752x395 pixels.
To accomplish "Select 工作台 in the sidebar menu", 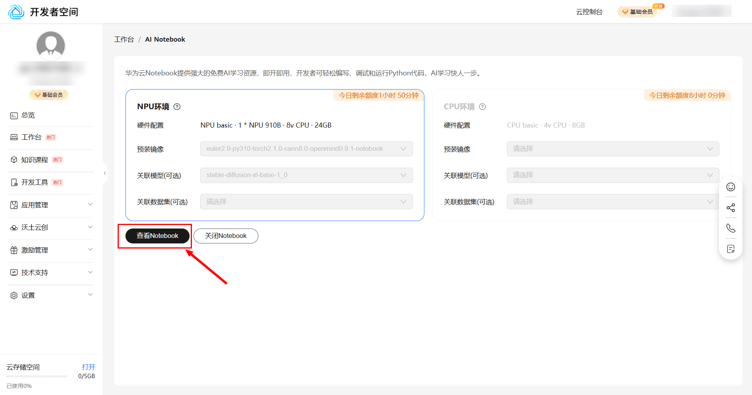I will [x=31, y=137].
